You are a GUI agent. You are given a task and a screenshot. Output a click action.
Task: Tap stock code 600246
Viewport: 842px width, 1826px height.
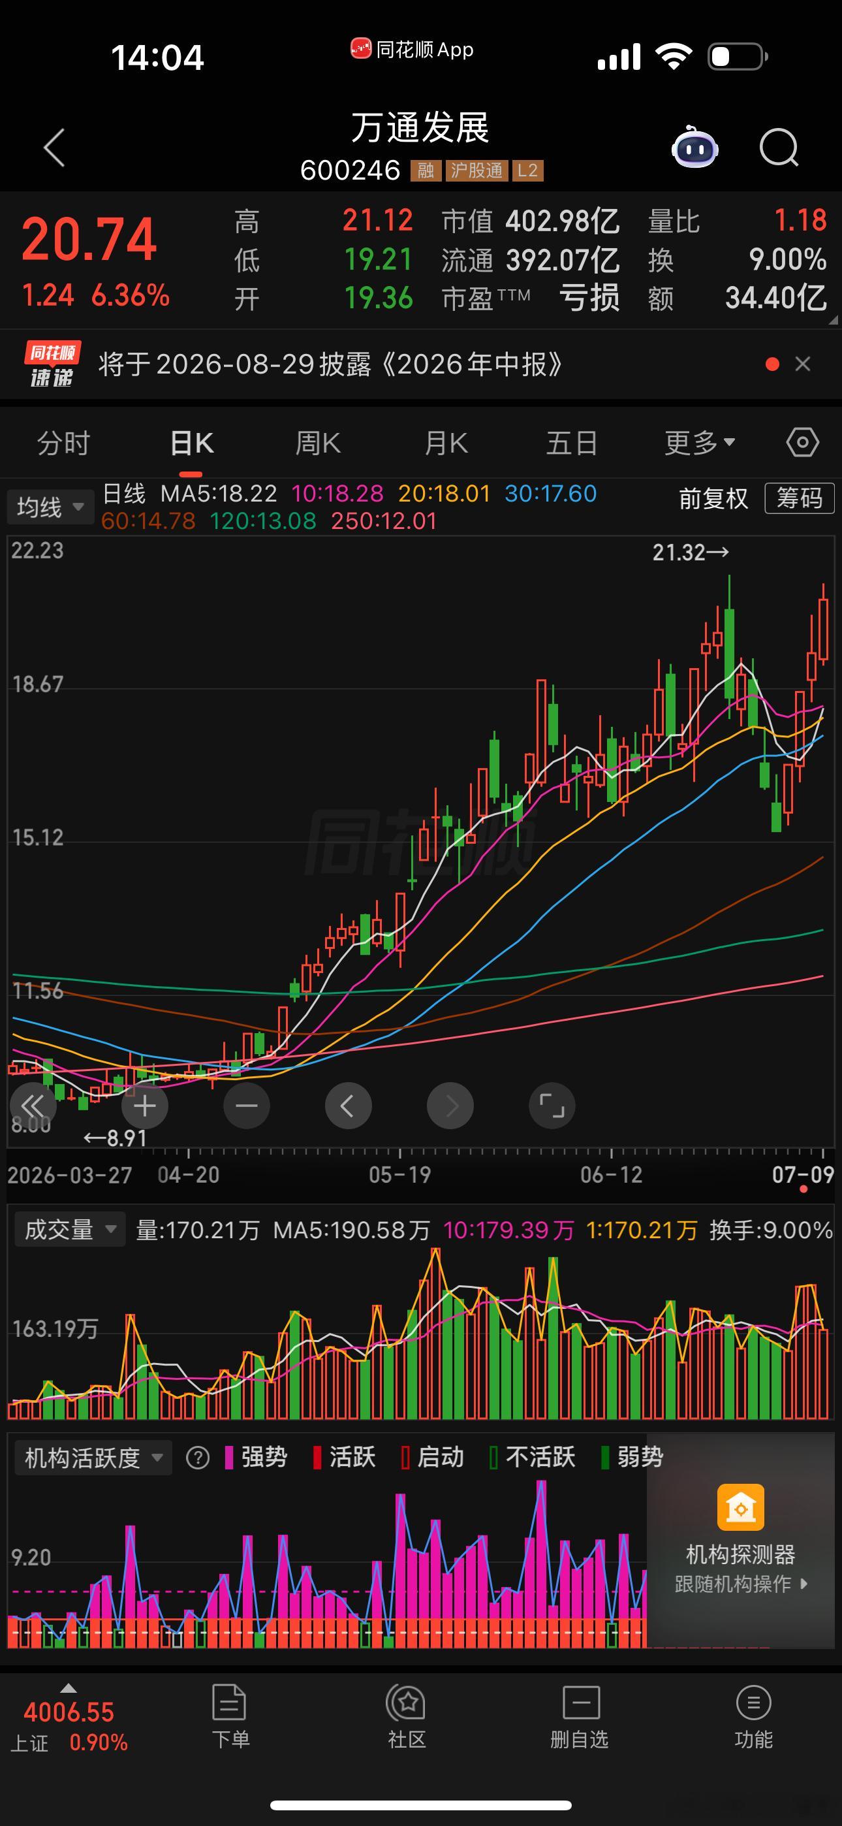tap(350, 170)
